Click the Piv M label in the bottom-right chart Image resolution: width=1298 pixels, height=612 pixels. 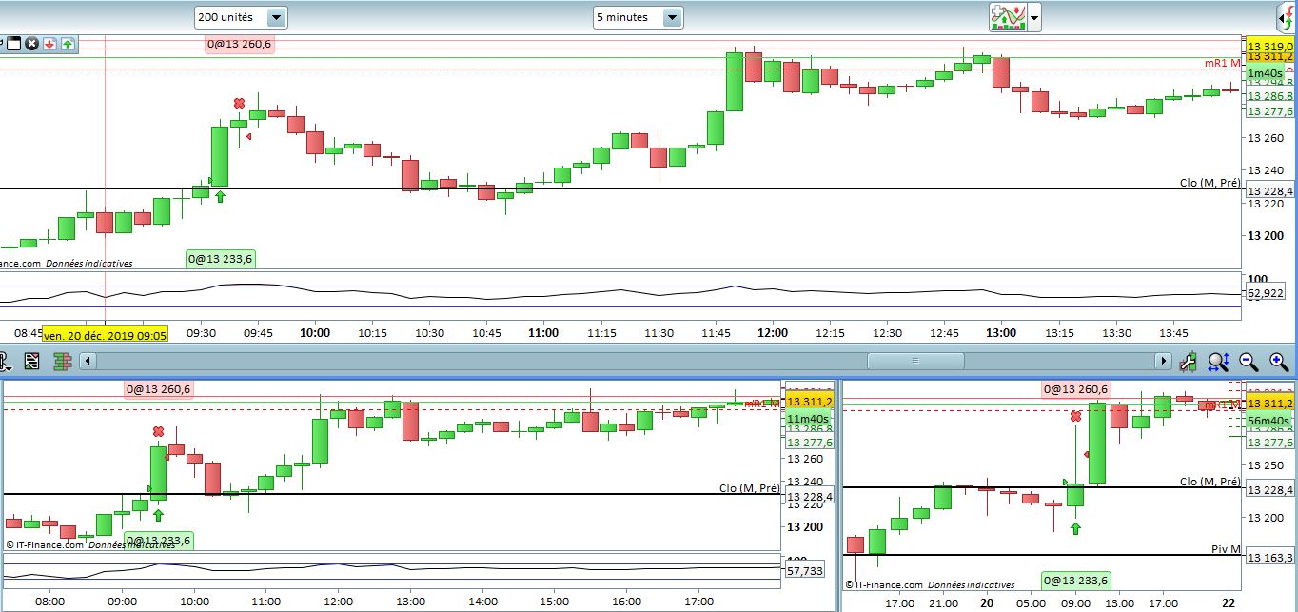coord(1227,548)
